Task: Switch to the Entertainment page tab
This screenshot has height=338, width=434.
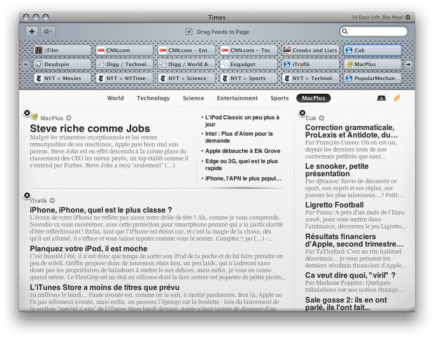Action: tap(237, 98)
